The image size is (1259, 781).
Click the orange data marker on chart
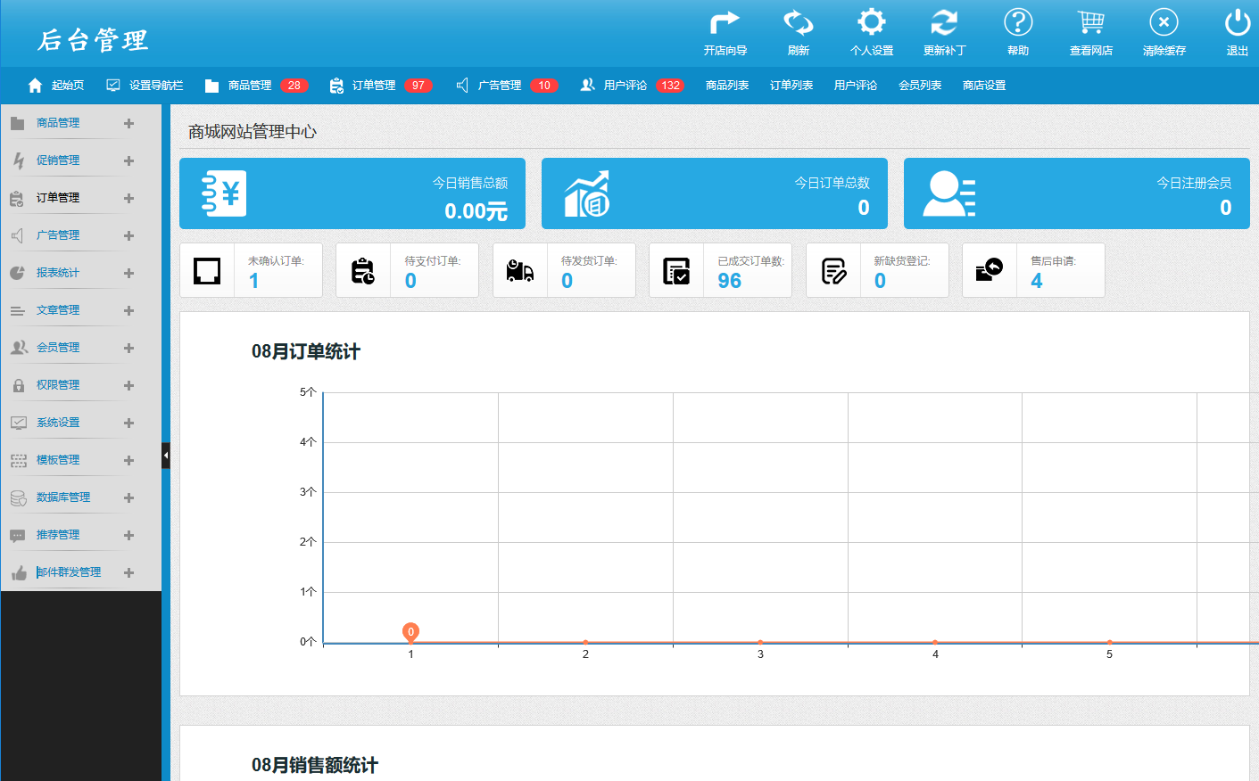point(410,632)
